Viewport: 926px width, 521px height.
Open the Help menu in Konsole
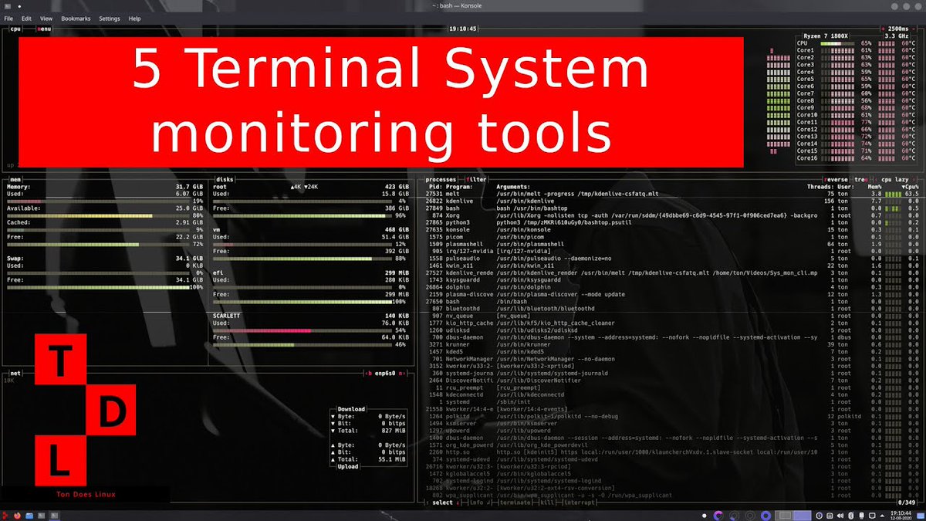(x=135, y=18)
